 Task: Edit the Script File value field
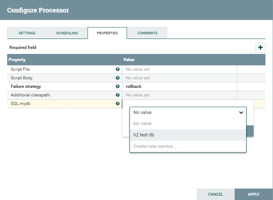(179, 69)
